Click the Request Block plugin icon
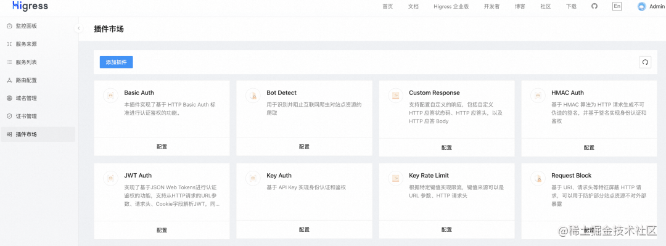The height and width of the screenshot is (246, 666). (538, 178)
